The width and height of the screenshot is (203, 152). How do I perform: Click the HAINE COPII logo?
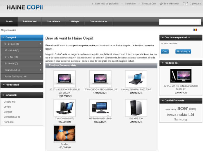25,7
